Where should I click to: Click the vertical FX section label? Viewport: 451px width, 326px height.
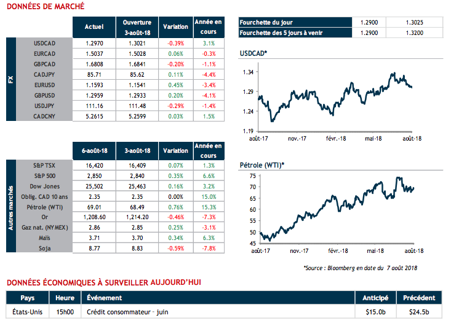(10, 80)
